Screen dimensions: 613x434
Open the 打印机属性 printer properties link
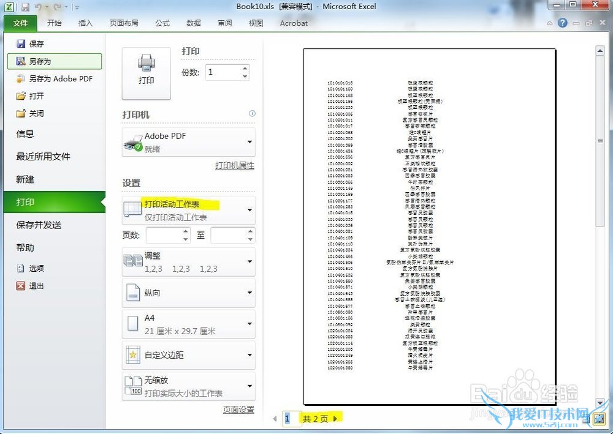pos(234,165)
